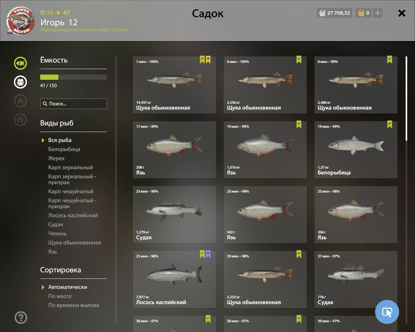415x332 pixels.
Task: Click the silver credits balance 27 708,32
Action: pos(334,13)
